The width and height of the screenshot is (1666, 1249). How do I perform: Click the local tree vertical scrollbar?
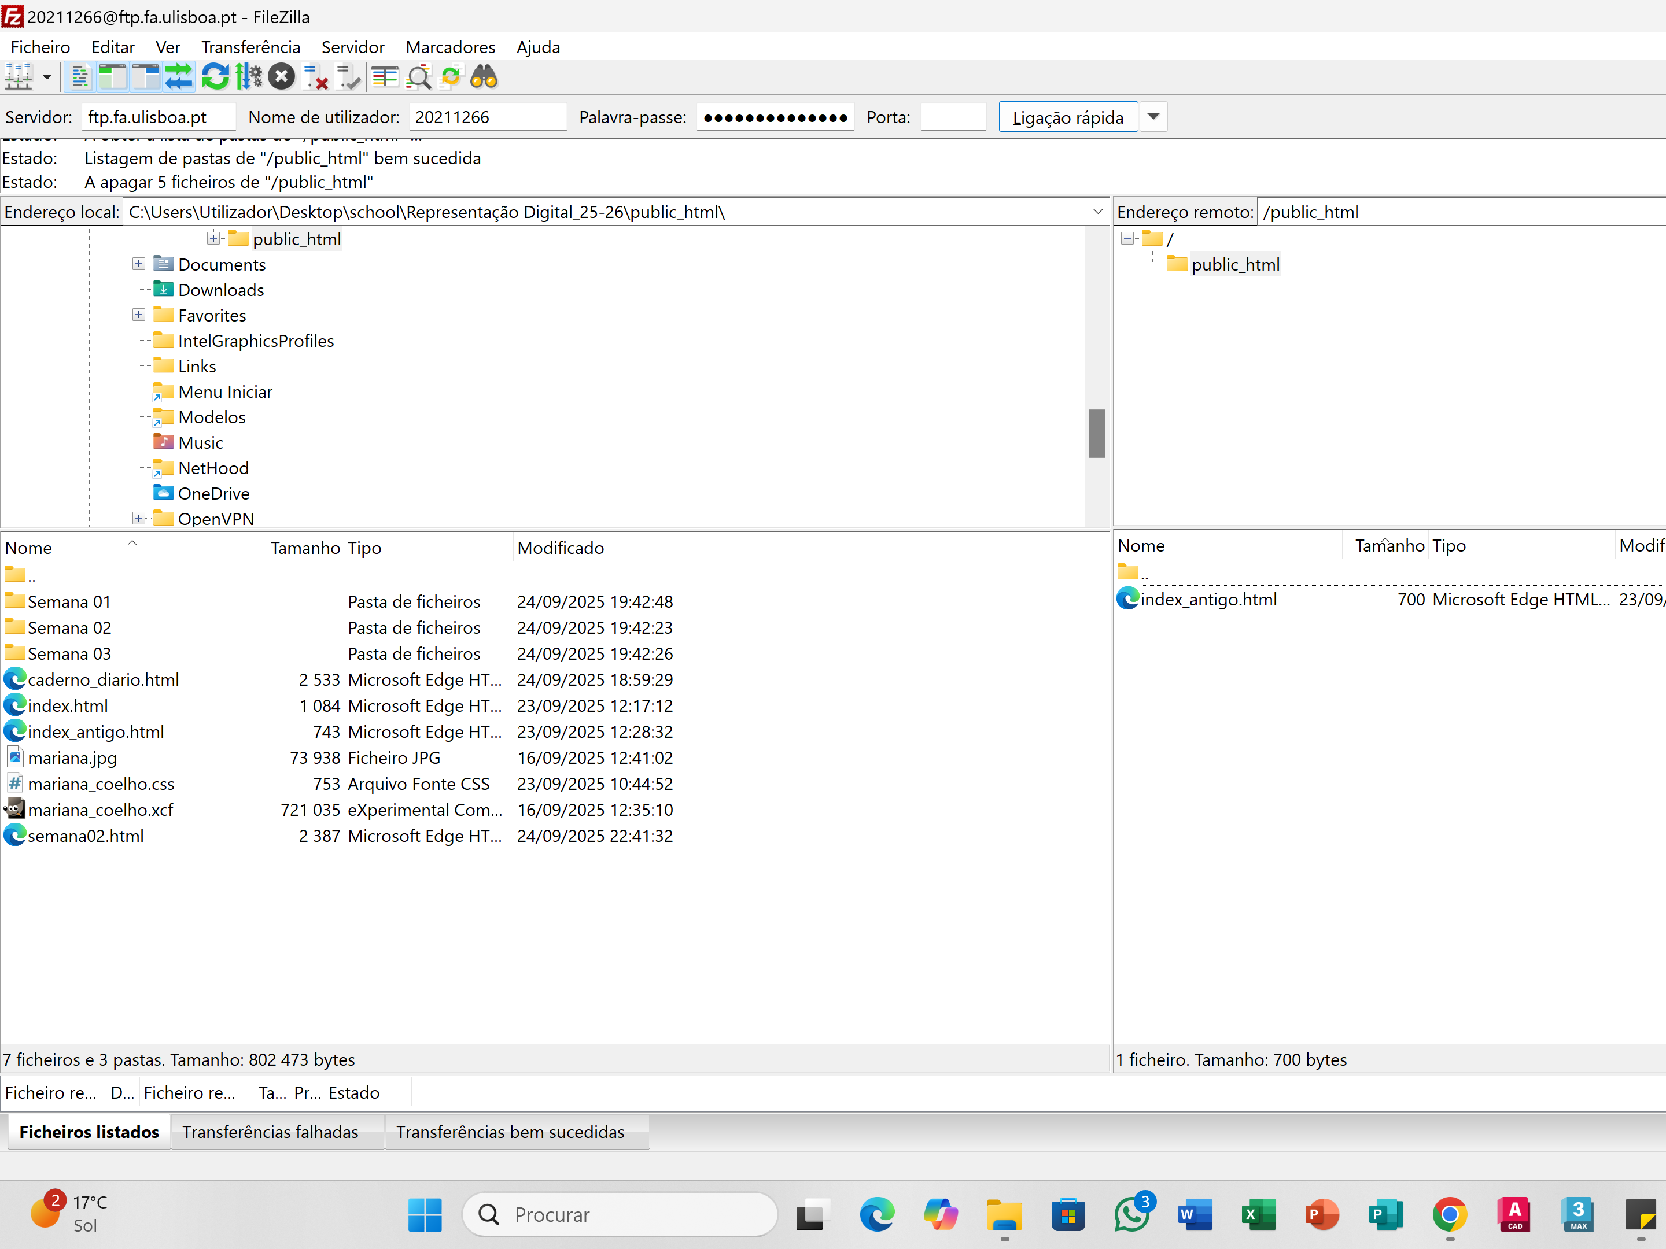(x=1097, y=433)
